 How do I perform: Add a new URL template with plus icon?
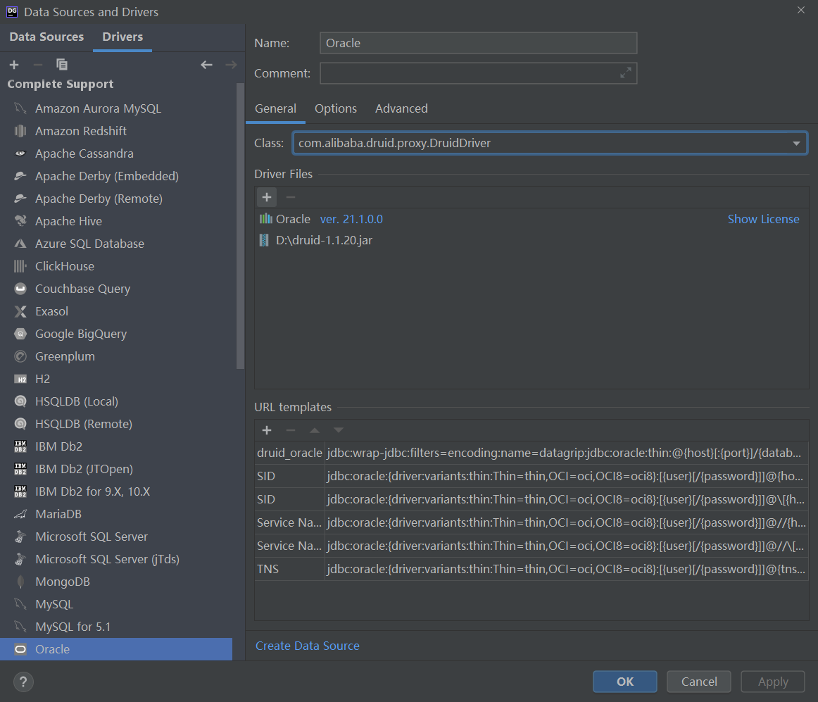pos(266,430)
